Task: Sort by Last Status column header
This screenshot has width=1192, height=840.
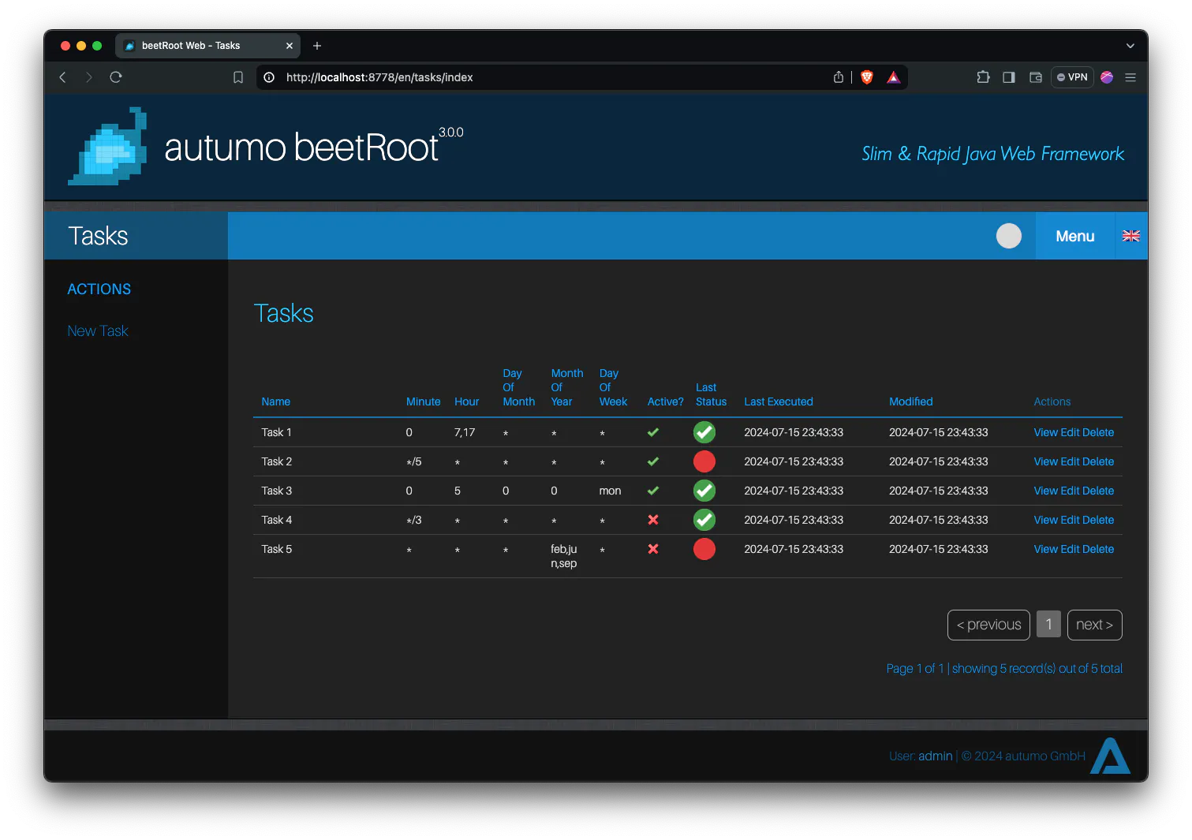Action: click(712, 394)
